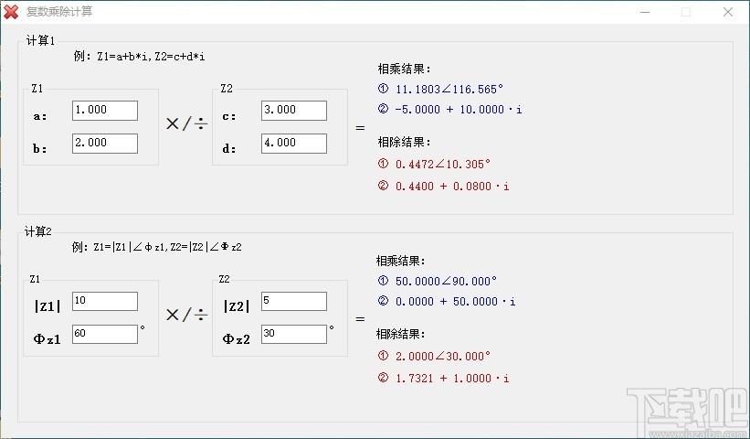Click the Z2 real part c input field
750x439 pixels.
coord(293,110)
